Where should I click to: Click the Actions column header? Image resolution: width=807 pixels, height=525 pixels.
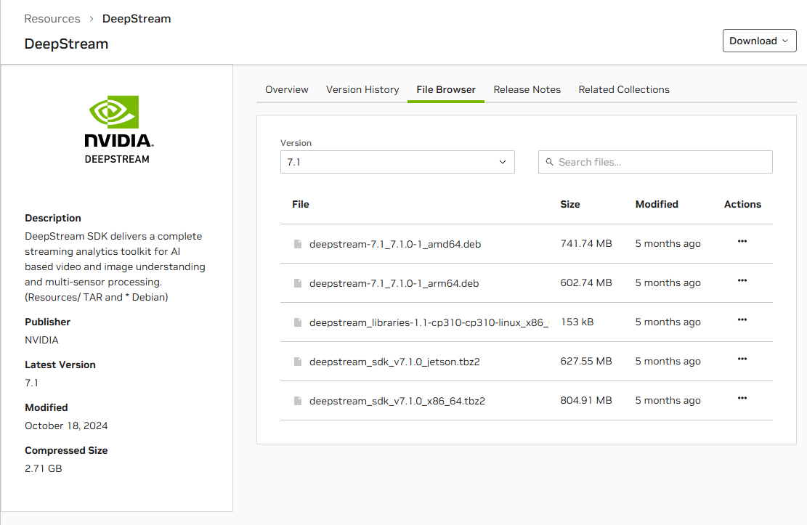pos(742,204)
